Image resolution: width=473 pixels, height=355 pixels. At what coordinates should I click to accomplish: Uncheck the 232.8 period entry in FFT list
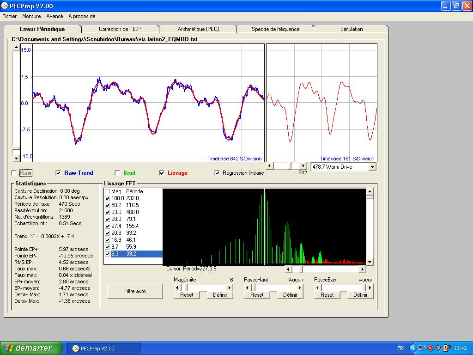point(108,198)
